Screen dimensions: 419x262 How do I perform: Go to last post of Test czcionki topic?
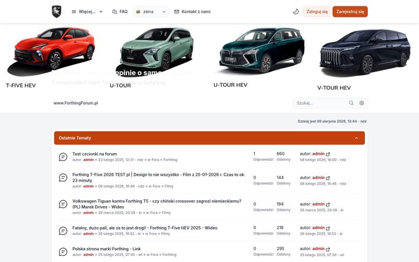pos(328,154)
